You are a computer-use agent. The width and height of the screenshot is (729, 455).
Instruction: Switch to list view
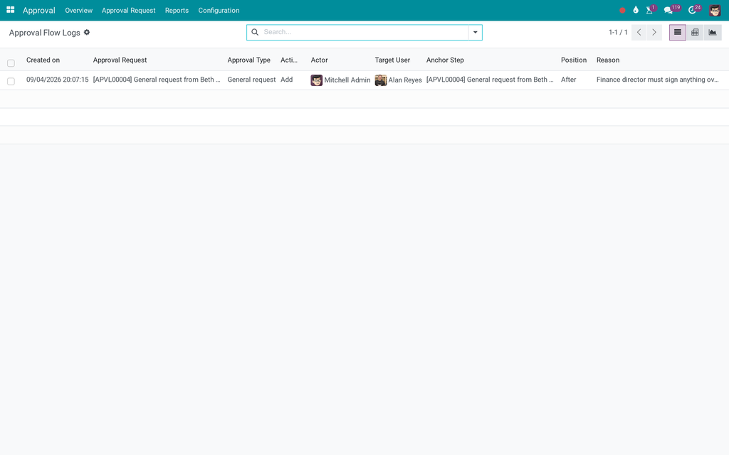point(678,33)
